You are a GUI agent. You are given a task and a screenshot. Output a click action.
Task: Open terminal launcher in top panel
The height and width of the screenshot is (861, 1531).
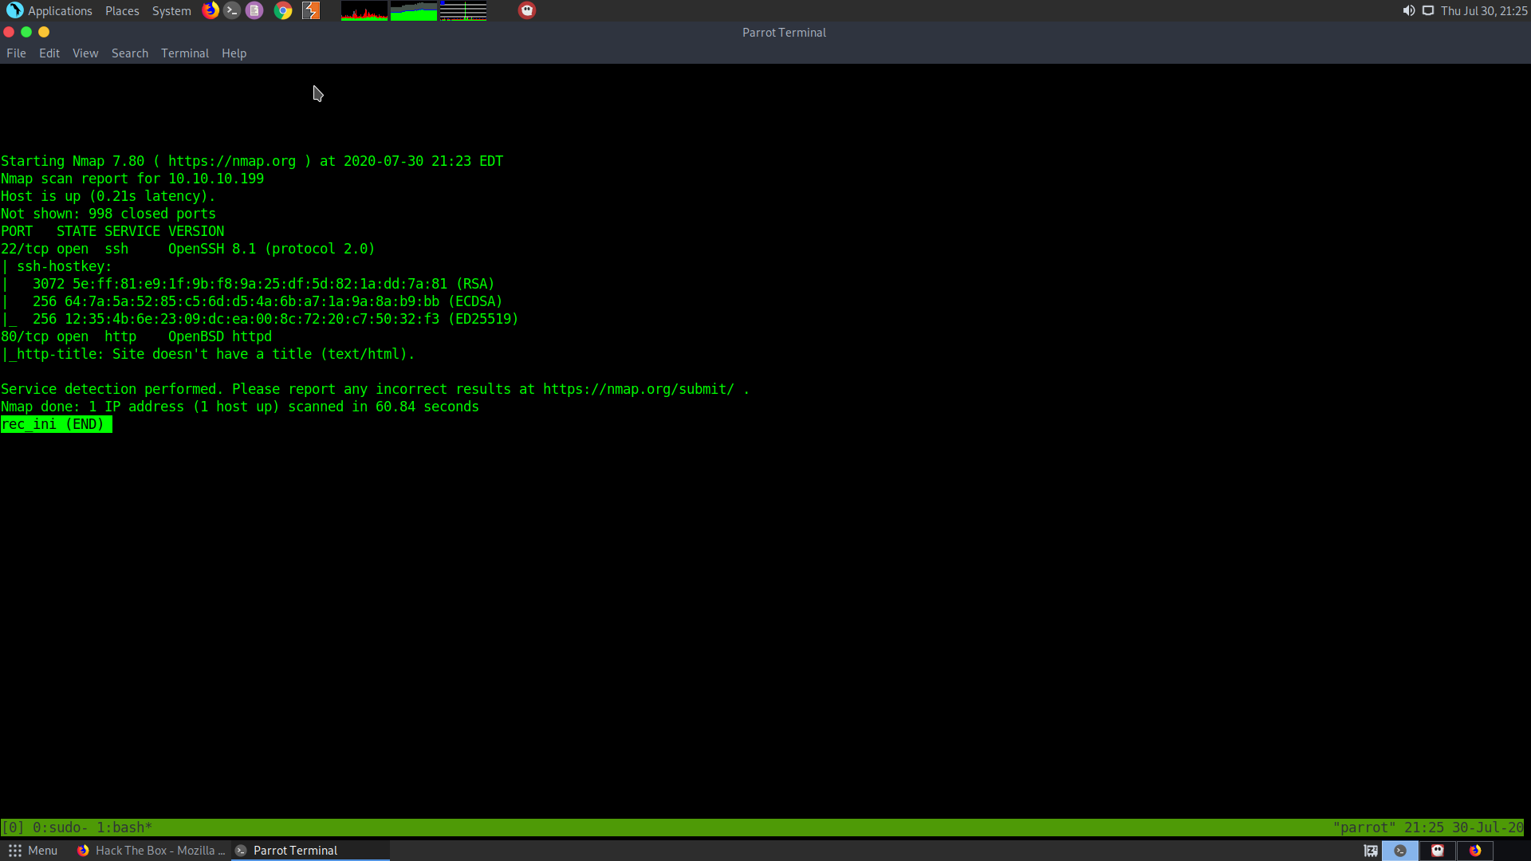[x=232, y=10]
